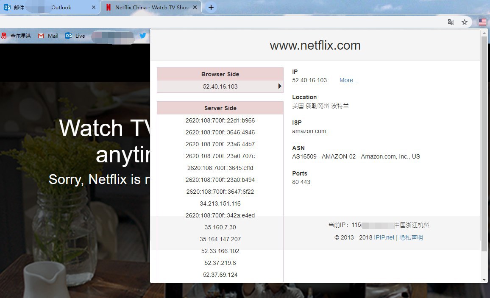
Task: Open the privacy statement link in footer
Action: click(x=411, y=237)
